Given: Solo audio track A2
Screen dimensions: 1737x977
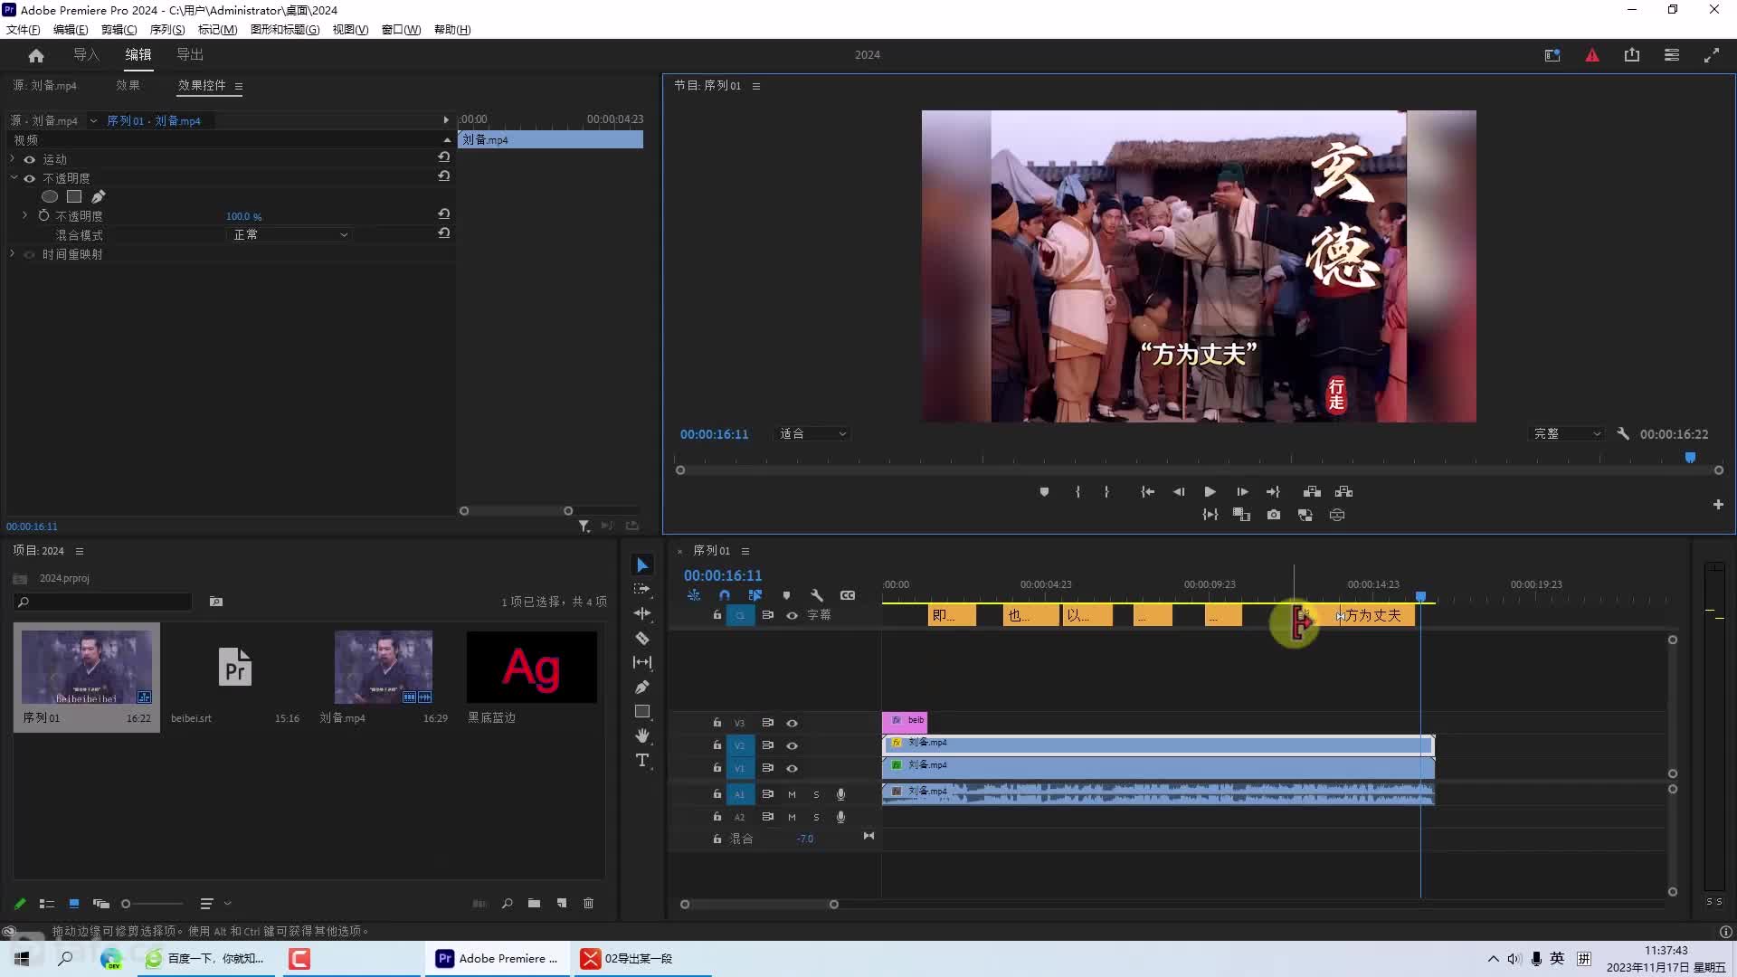Looking at the screenshot, I should pyautogui.click(x=816, y=817).
